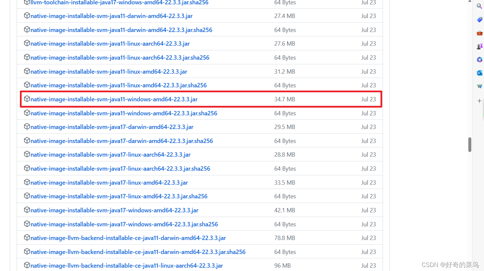
Task: Click the 78.8 MB size value
Action: tap(285, 238)
